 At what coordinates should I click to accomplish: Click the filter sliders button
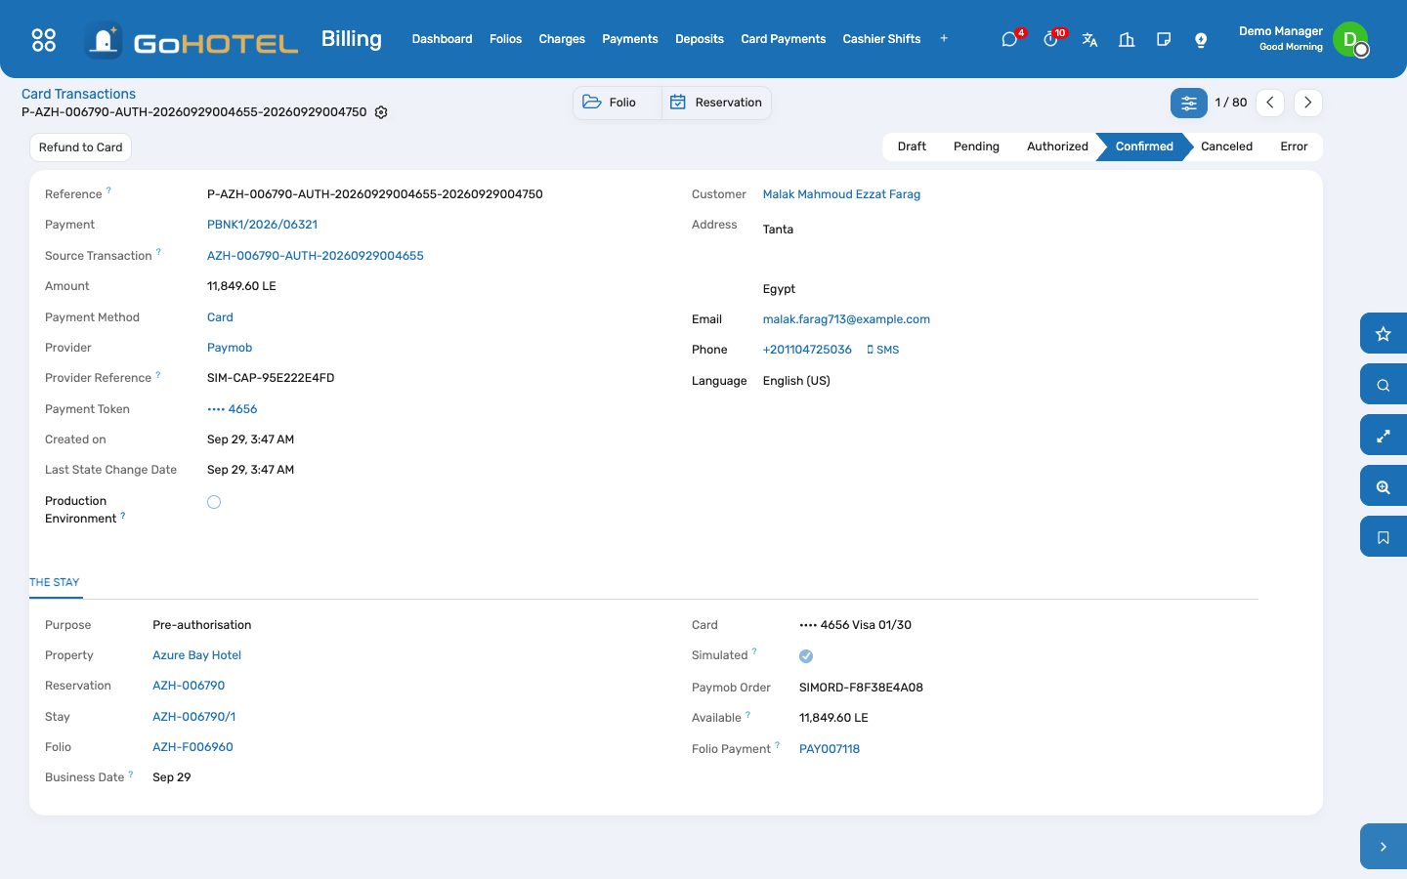(x=1189, y=103)
